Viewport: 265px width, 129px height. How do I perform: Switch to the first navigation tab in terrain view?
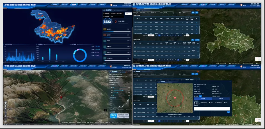55,66
